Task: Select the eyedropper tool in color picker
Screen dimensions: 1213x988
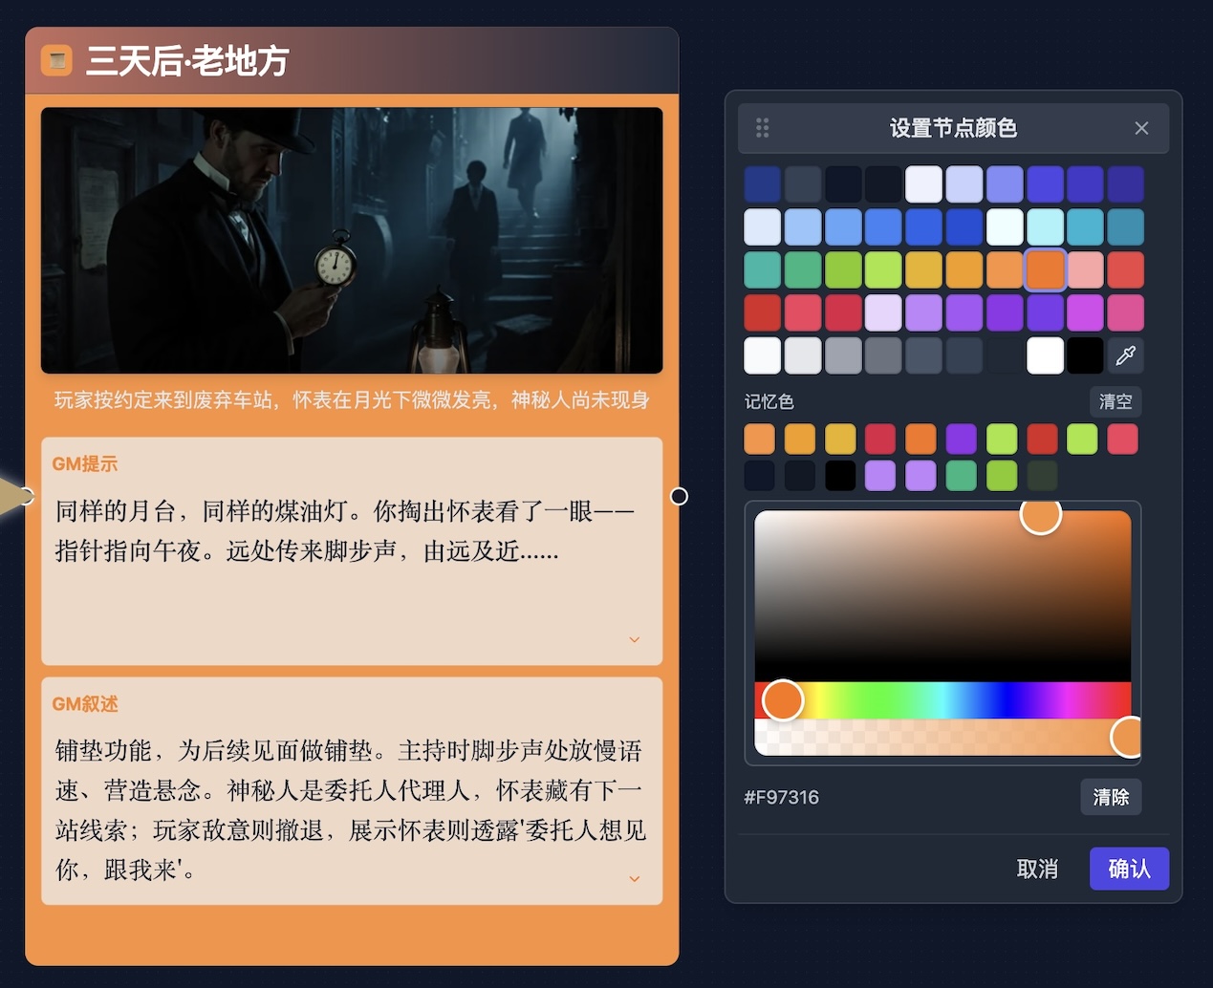Action: tap(1126, 354)
